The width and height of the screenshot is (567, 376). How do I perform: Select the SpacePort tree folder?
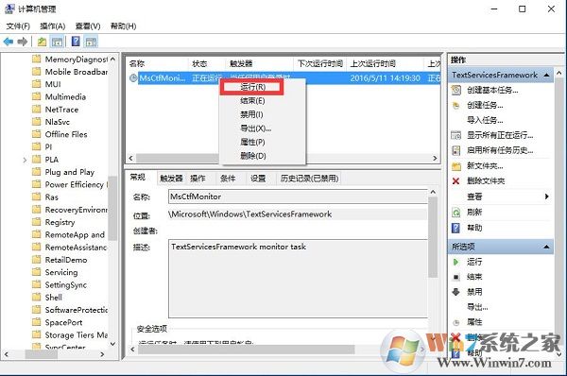pyautogui.click(x=63, y=322)
